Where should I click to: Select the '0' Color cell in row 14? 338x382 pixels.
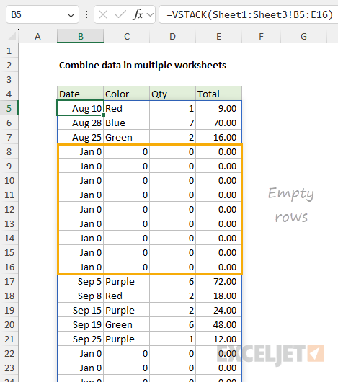[x=126, y=238]
